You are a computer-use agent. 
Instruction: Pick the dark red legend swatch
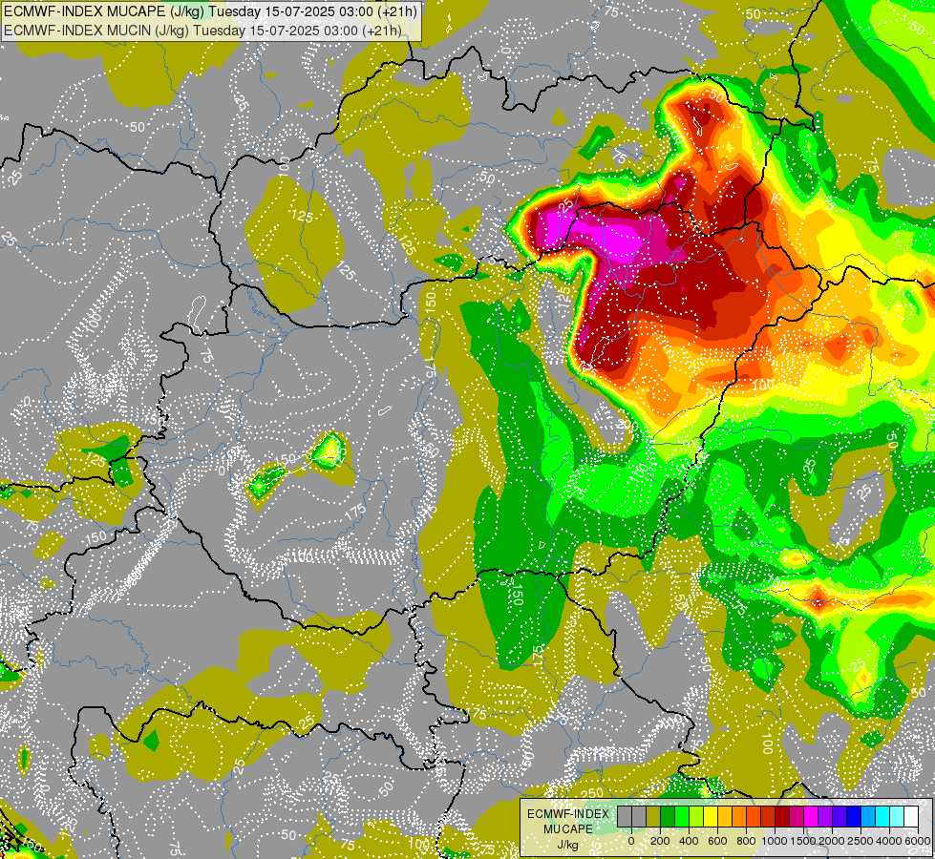pos(782,817)
